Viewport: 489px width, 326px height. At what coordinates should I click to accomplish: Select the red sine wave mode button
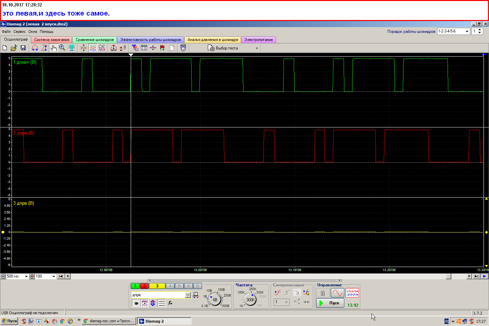338,293
